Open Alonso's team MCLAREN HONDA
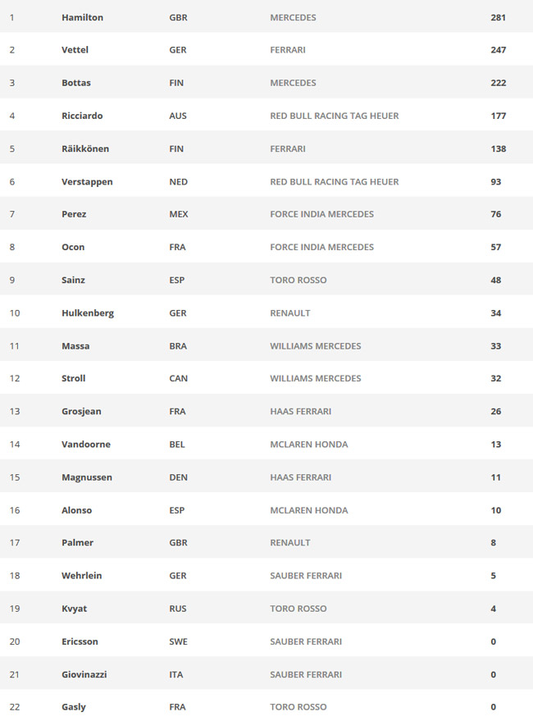 309,510
